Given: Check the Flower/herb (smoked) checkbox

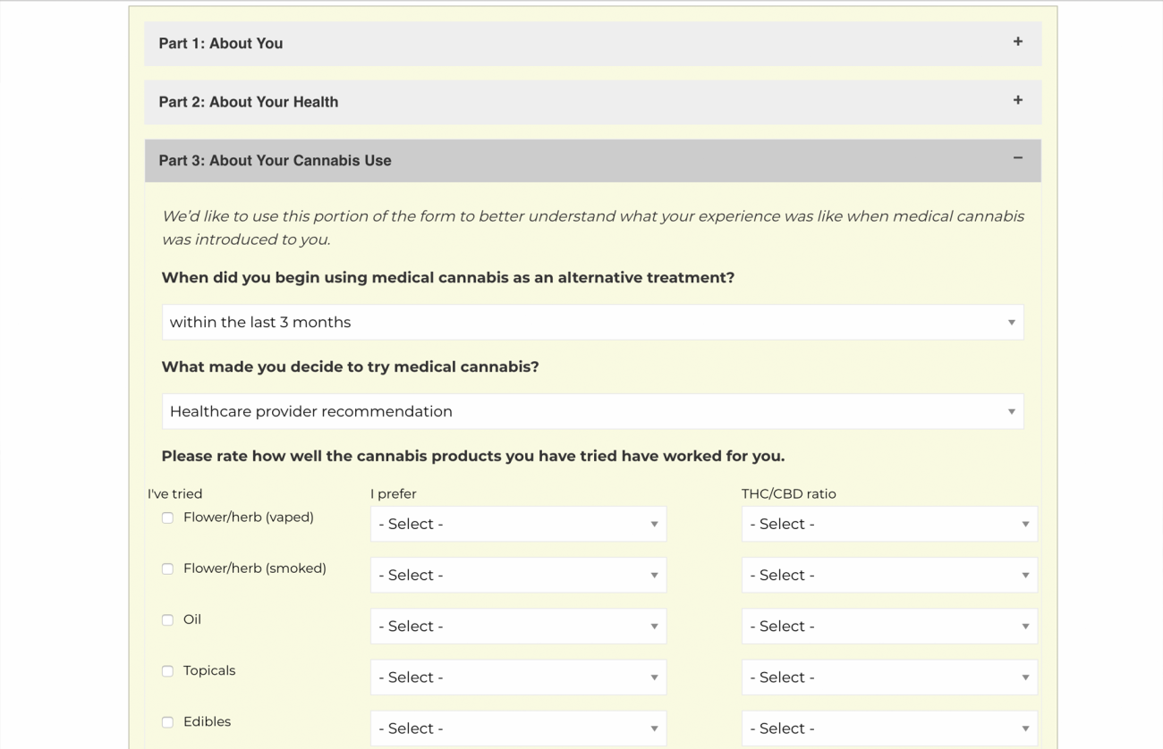Looking at the screenshot, I should pos(167,569).
